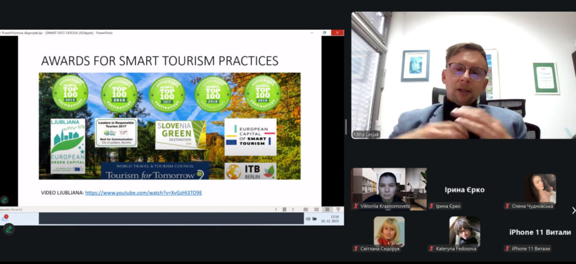Click the taskbar volume speaker icon

pos(308,218)
